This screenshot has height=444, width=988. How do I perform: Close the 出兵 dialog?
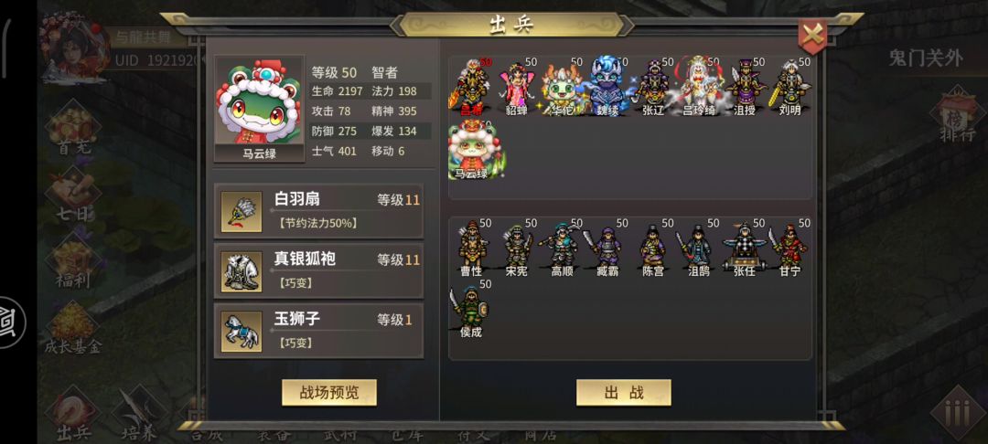click(812, 36)
